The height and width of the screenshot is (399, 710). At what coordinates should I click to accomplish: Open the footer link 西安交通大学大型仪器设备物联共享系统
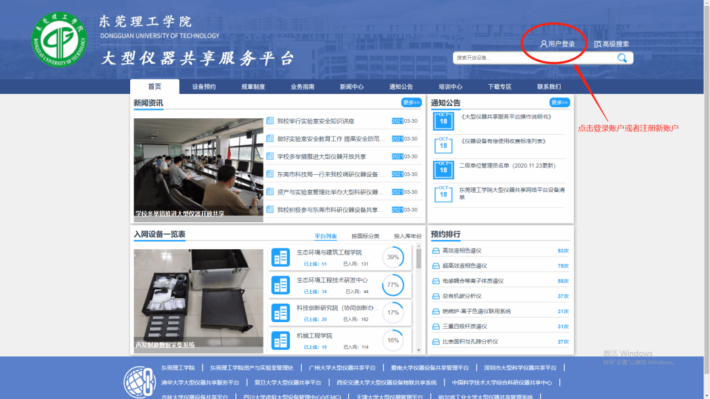(387, 383)
